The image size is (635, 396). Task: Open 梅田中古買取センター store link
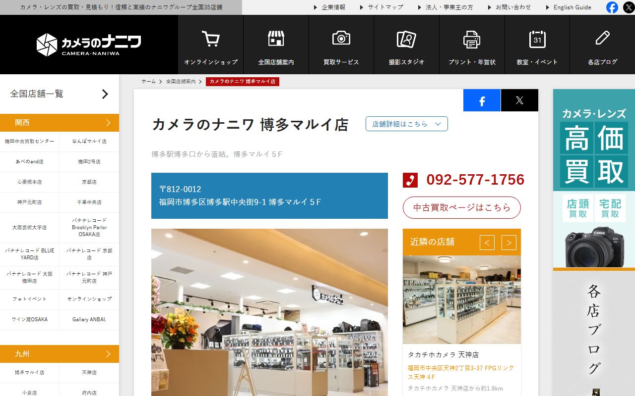tap(30, 142)
